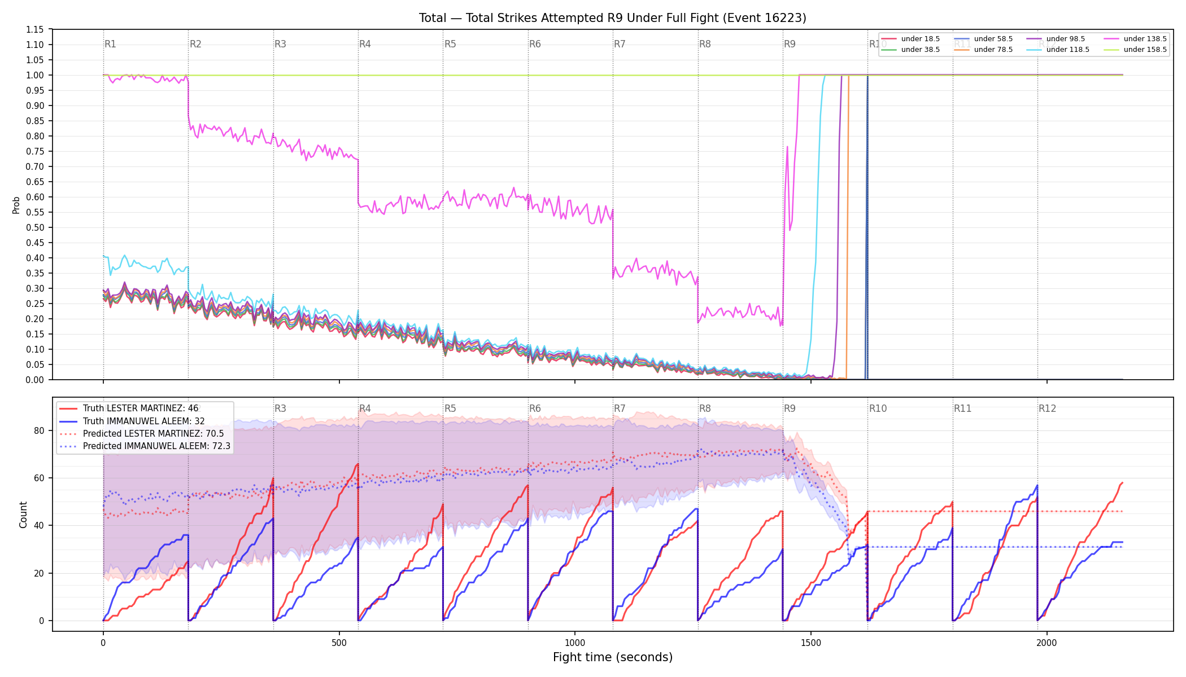Click the "1.00" tick on the Prob axis

pyautogui.click(x=35, y=75)
